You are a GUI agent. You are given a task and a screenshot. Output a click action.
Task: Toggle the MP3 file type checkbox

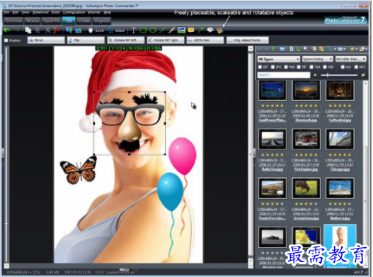(356, 67)
